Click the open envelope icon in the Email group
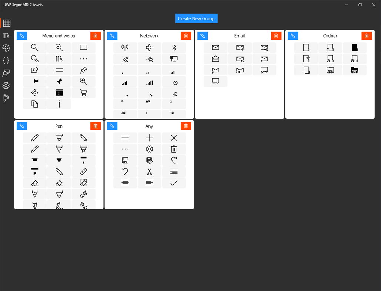Image resolution: width=381 pixels, height=291 pixels. pos(215,59)
